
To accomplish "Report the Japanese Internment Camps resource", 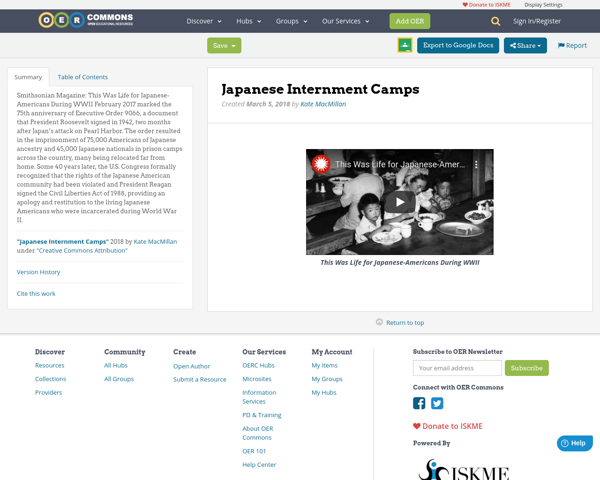I will (571, 45).
